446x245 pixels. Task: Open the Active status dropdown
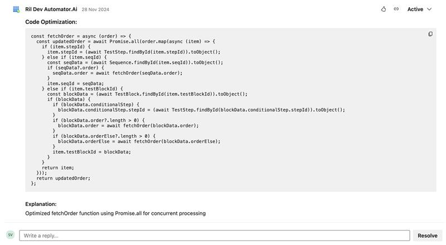(x=419, y=9)
